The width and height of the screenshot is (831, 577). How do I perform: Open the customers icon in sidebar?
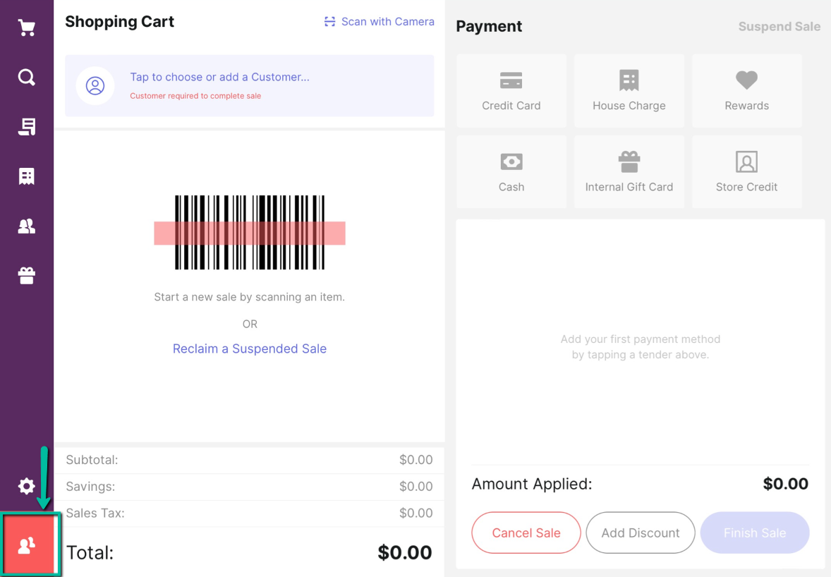pos(27,226)
